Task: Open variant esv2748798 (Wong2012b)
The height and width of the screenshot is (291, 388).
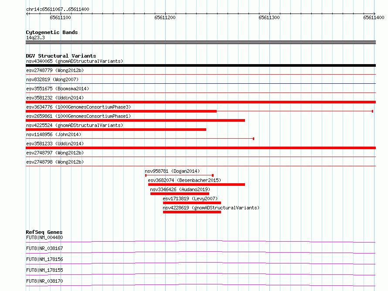Action: tap(55, 162)
